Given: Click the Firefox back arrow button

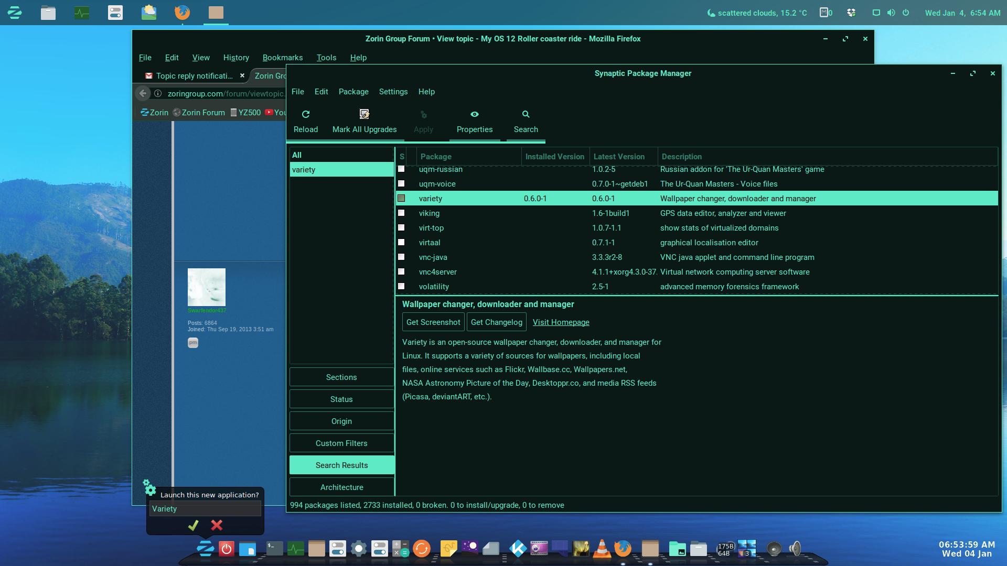Looking at the screenshot, I should 143,93.
